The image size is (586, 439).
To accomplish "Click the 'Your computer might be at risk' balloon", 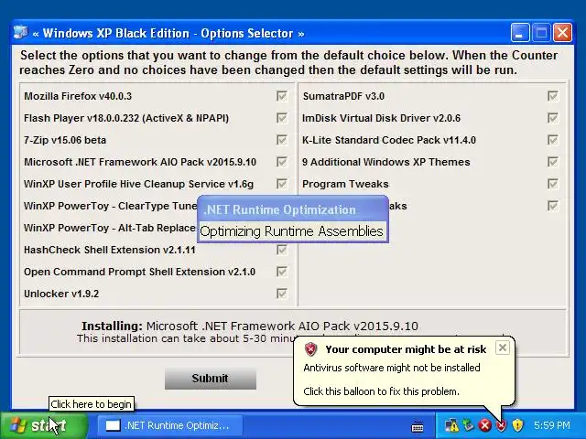I will point(404,370).
